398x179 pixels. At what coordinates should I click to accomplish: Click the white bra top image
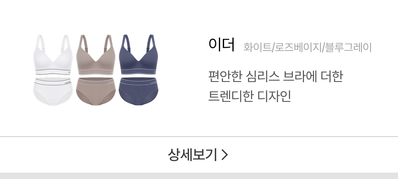(x=53, y=55)
